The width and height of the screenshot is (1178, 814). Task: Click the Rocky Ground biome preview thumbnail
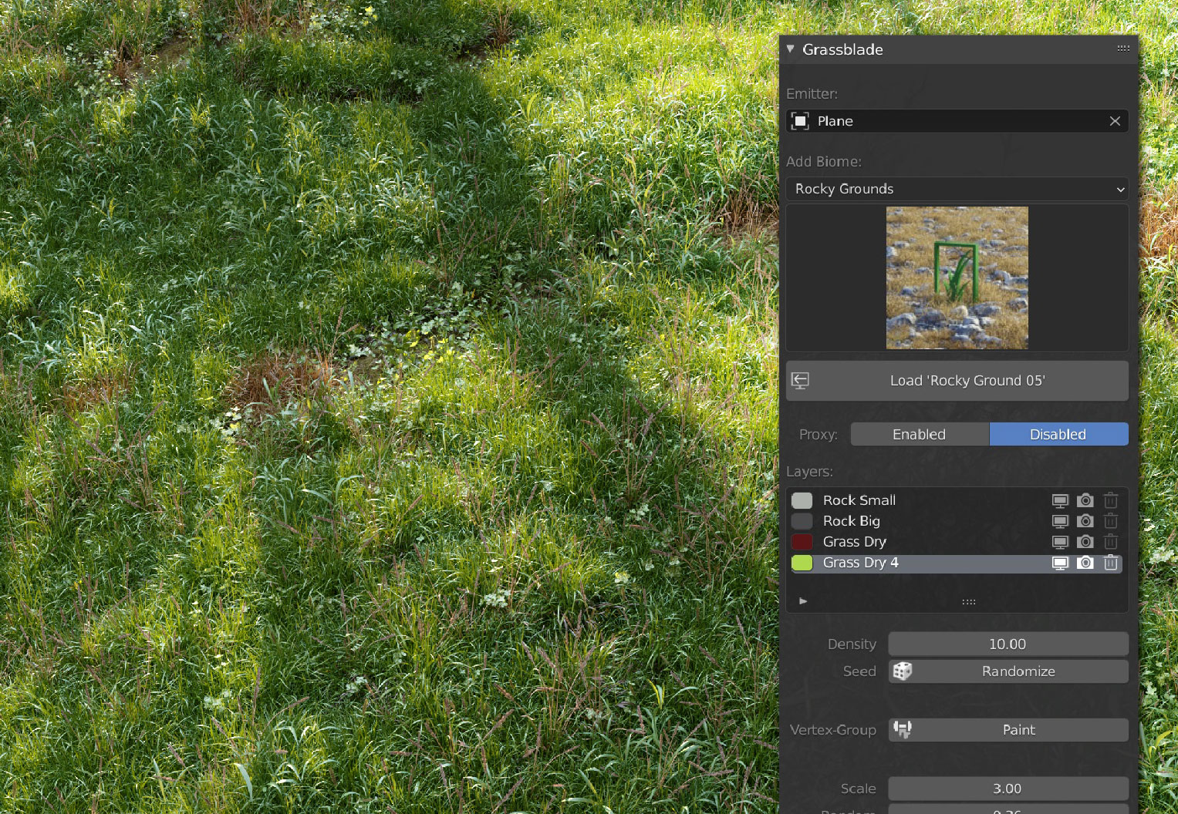[957, 277]
